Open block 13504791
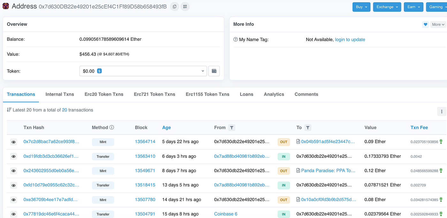Image resolution: width=447 pixels, height=218 pixels. click(x=145, y=214)
